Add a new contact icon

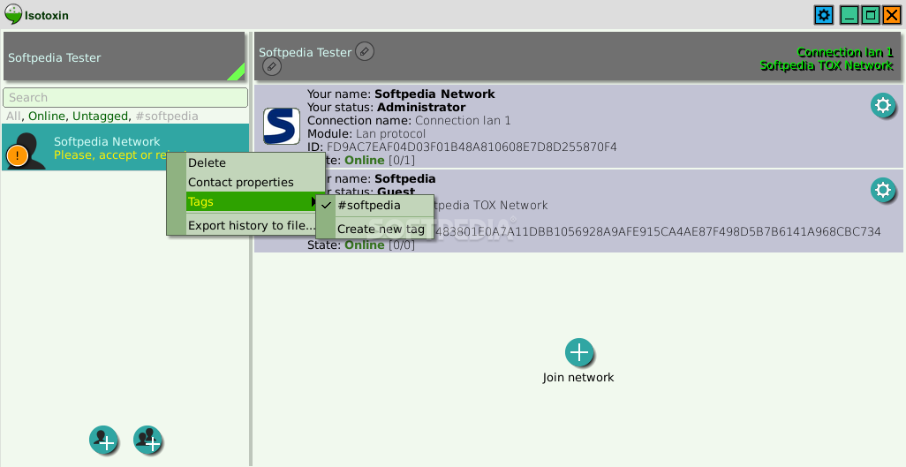pos(103,441)
